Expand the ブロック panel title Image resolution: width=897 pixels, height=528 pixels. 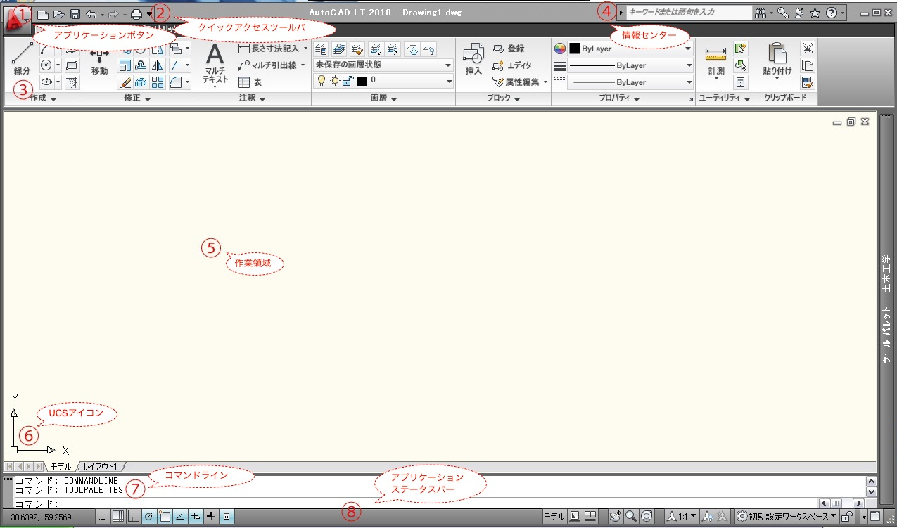tap(503, 99)
